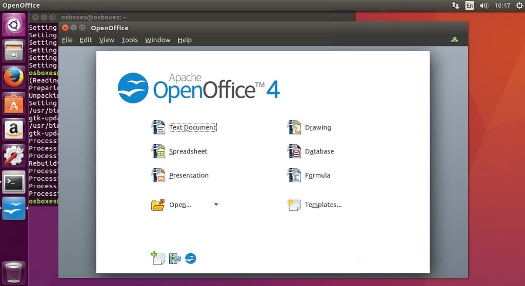Image resolution: width=525 pixels, height=286 pixels.
Task: Open the sound volume indicator
Action: point(484,5)
